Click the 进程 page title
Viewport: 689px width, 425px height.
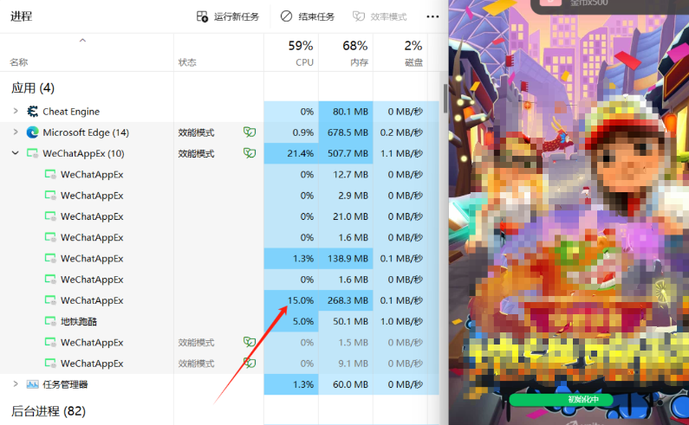coord(21,16)
